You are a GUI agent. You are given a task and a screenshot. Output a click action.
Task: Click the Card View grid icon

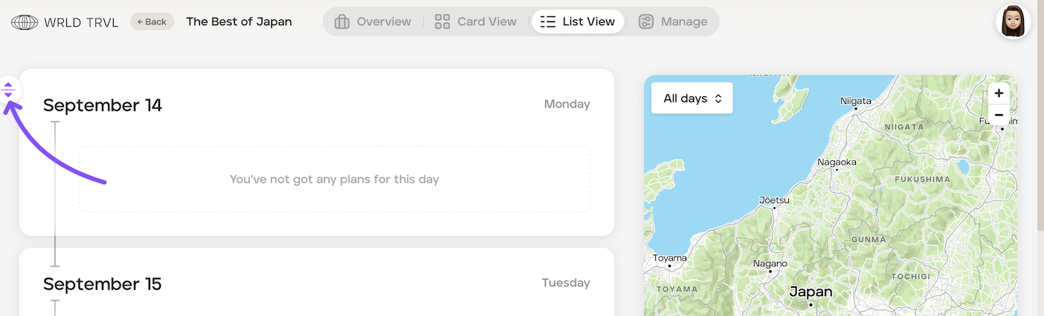pyautogui.click(x=442, y=22)
